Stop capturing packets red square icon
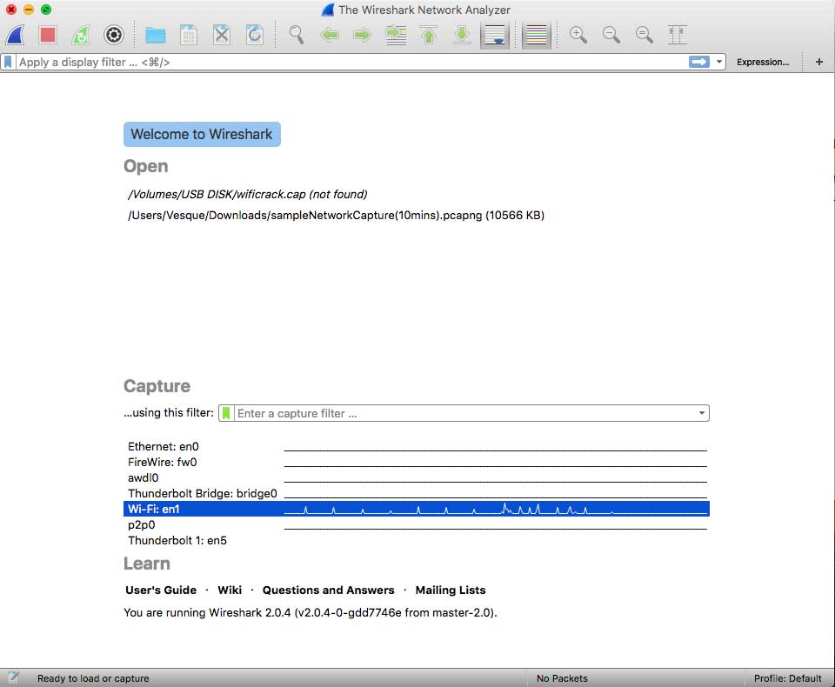This screenshot has height=687, width=835. pyautogui.click(x=48, y=35)
